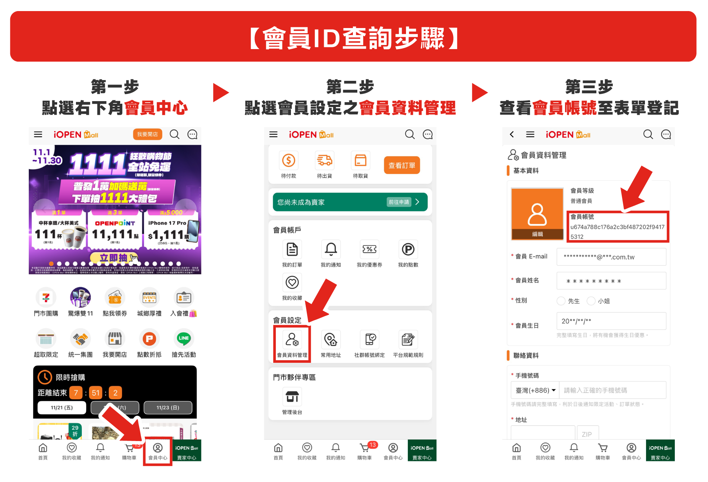708x482 pixels.
Task: Click 待出貨 truck icon
Action: [x=324, y=161]
